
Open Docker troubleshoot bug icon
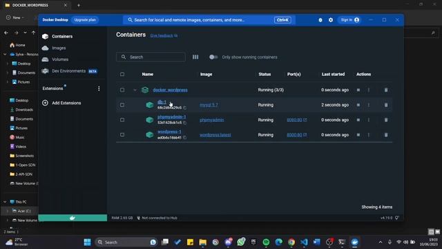pos(320,20)
